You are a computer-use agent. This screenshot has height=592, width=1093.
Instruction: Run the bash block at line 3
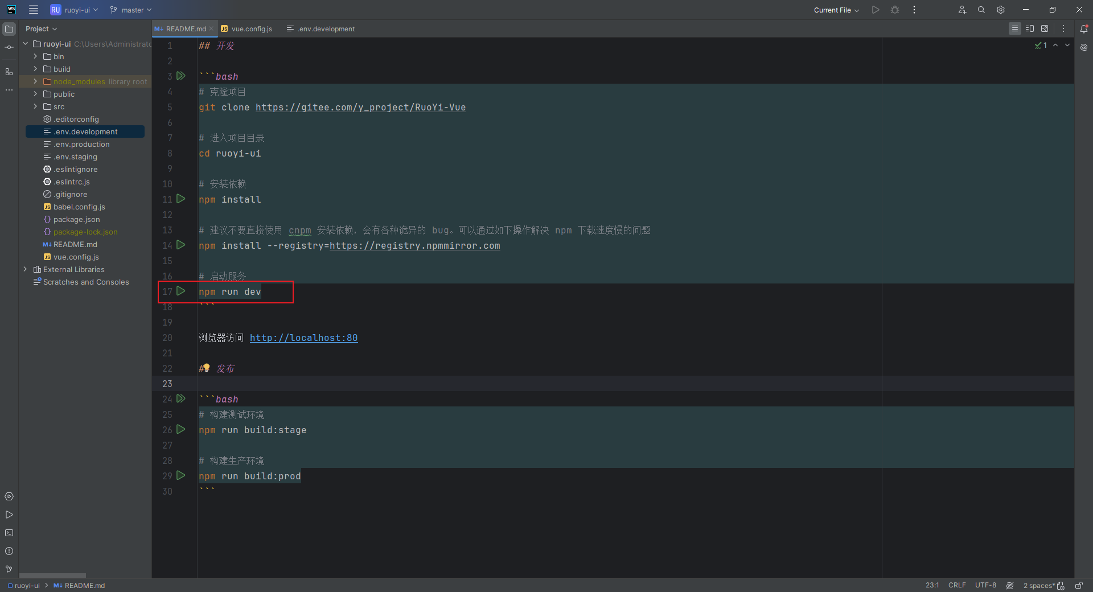tap(181, 76)
